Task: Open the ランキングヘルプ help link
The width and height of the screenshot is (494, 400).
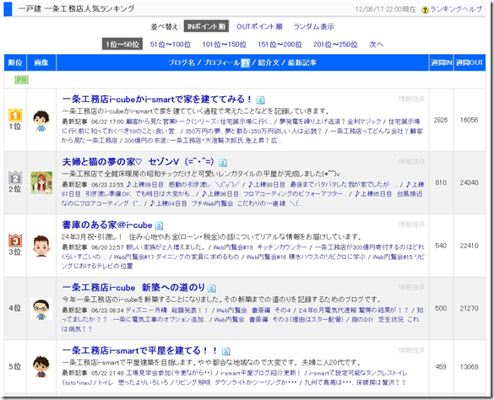Action: tap(456, 9)
